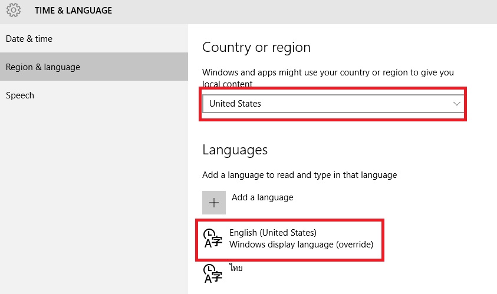Select the Region & language section
The image size is (497, 294).
coord(94,67)
